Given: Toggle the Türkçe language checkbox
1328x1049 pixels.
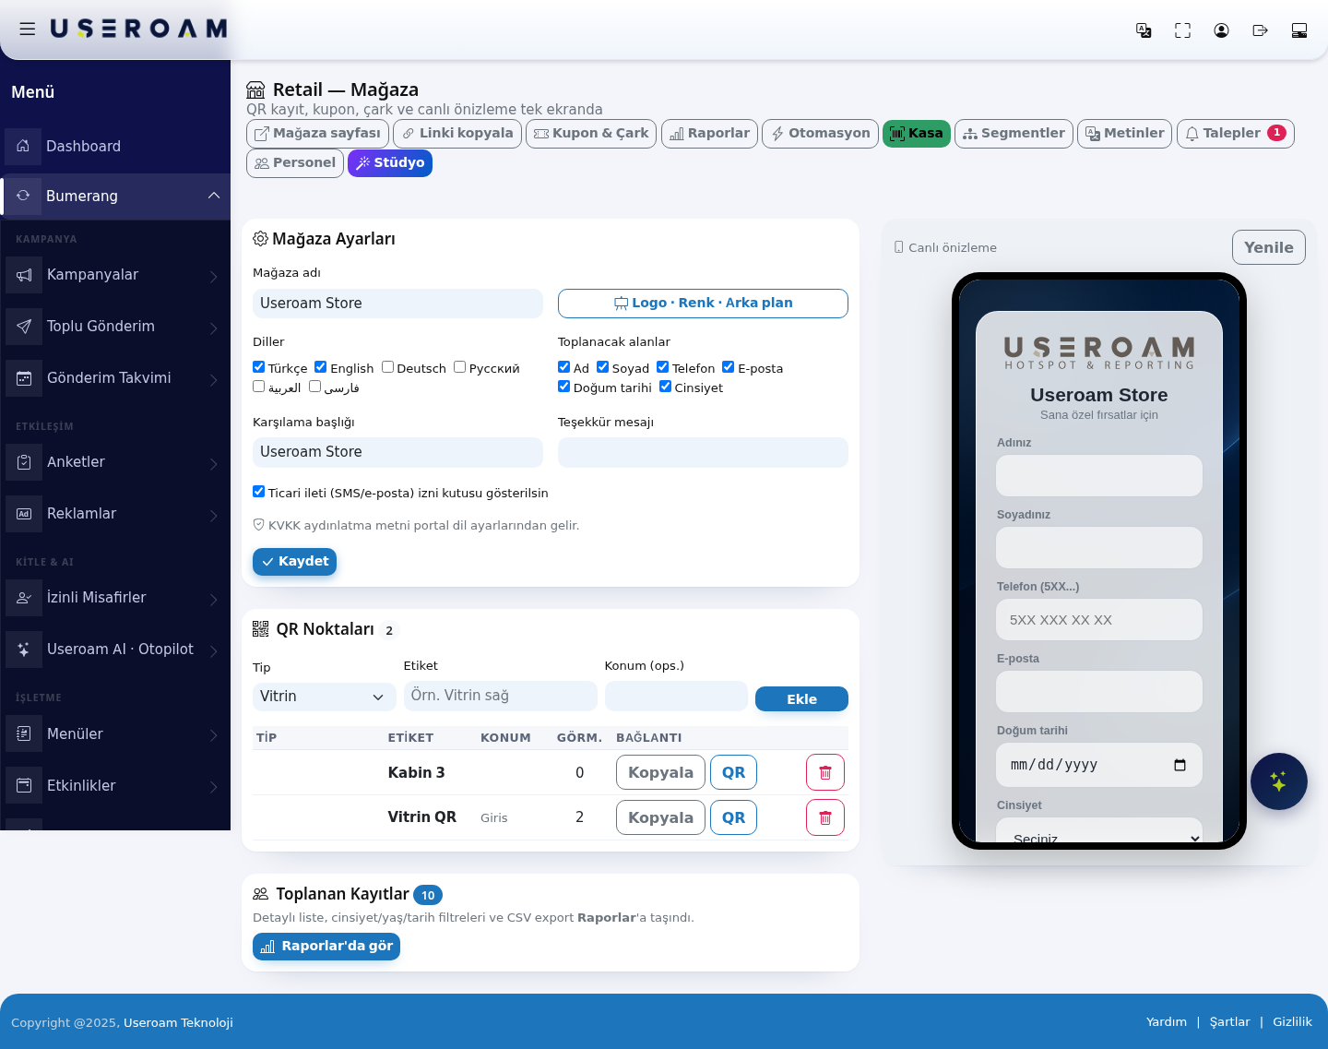Looking at the screenshot, I should coord(258,367).
